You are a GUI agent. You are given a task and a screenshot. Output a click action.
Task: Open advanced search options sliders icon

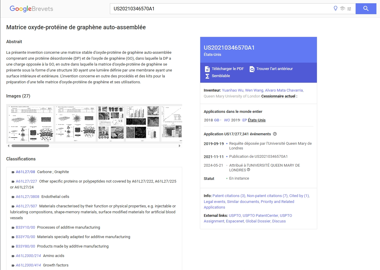click(349, 9)
